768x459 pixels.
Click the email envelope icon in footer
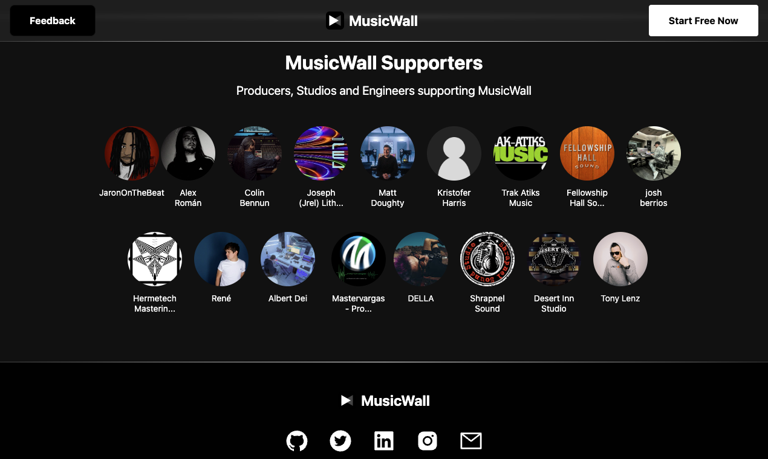coord(471,441)
